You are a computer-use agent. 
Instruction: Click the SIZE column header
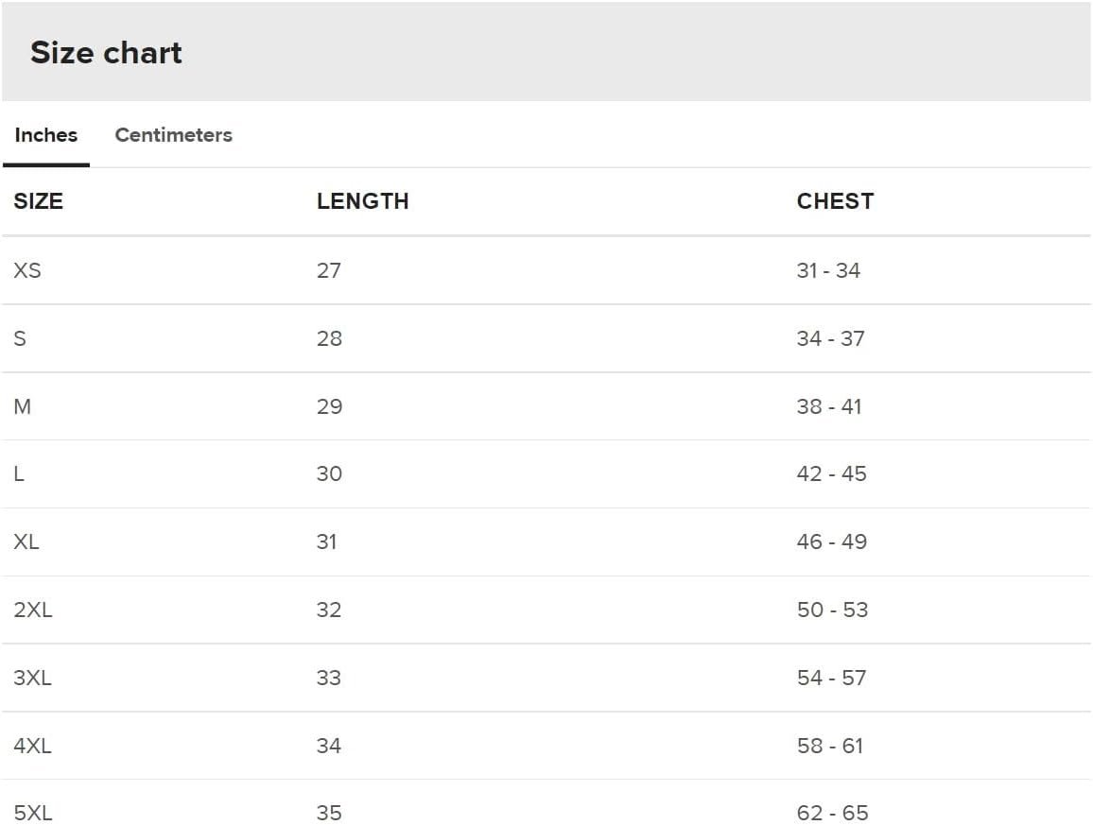pos(39,200)
